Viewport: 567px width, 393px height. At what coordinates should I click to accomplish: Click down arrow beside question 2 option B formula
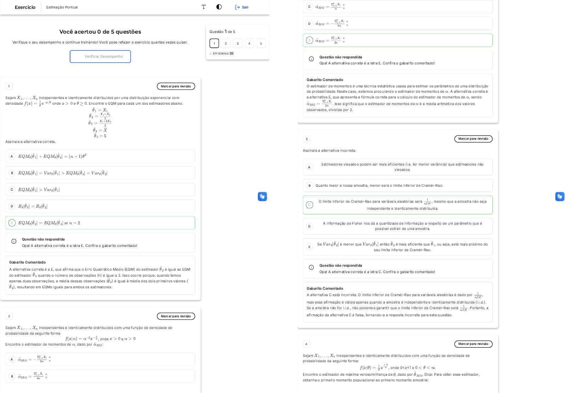click(46, 378)
